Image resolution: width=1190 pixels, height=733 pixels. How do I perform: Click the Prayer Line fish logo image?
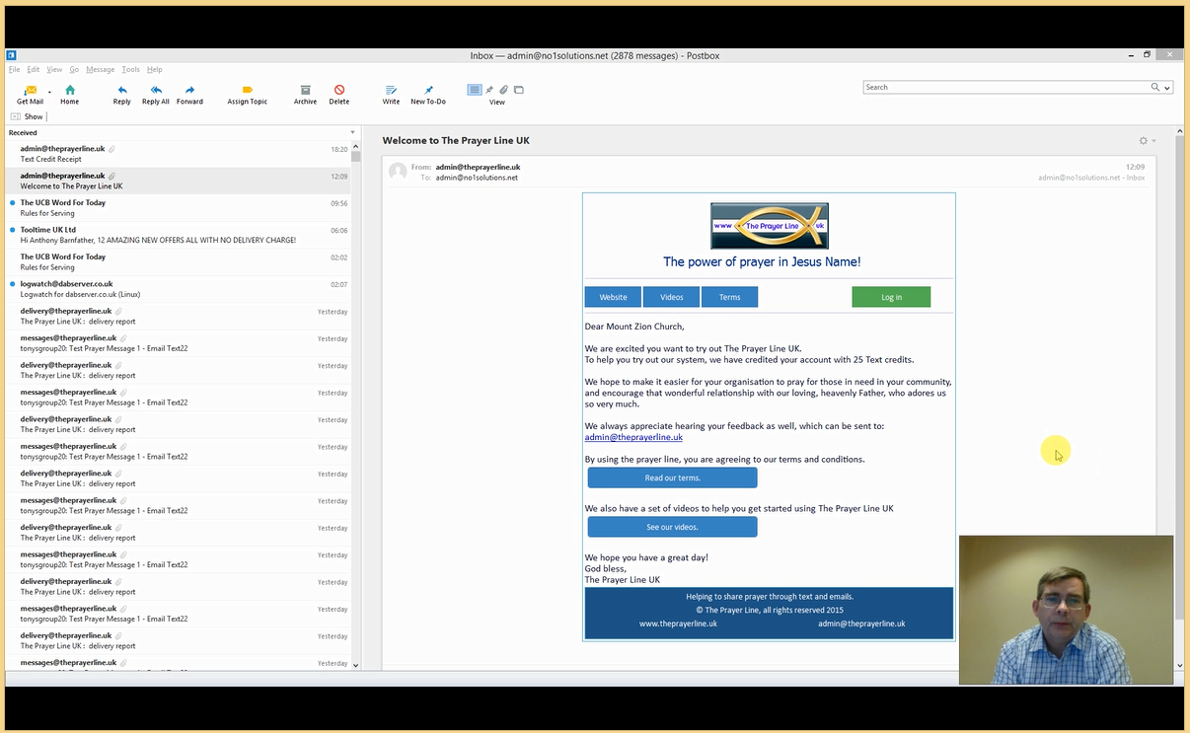[x=770, y=226]
